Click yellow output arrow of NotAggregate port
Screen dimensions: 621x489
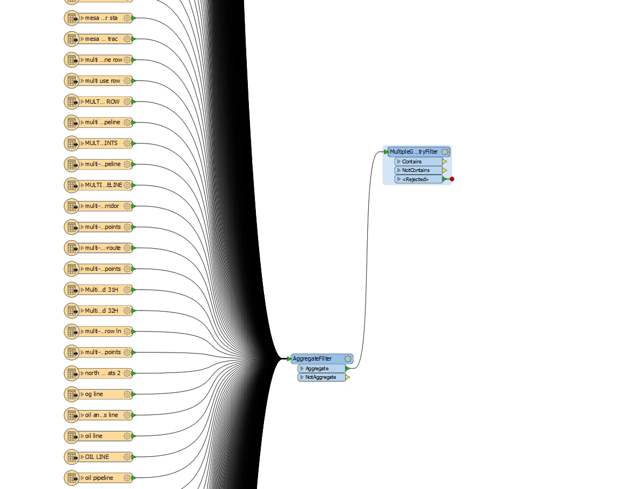pyautogui.click(x=347, y=377)
